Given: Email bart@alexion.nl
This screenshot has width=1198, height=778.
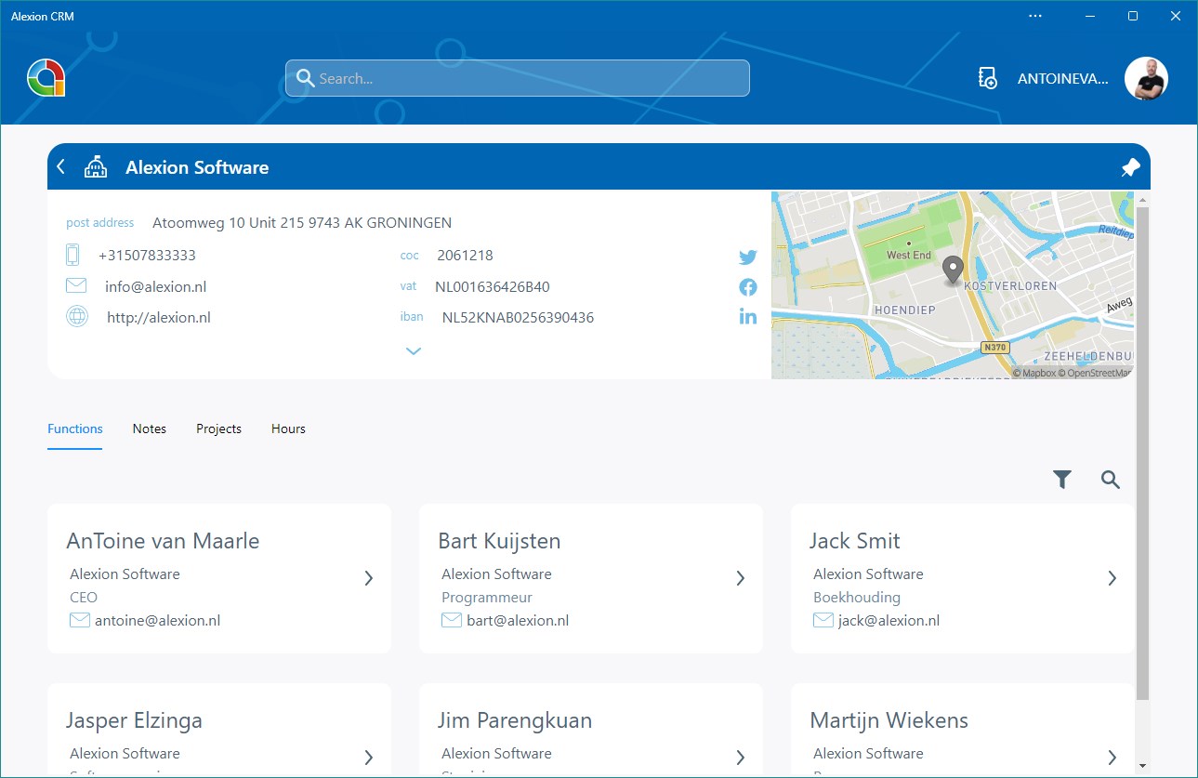Looking at the screenshot, I should [x=518, y=620].
